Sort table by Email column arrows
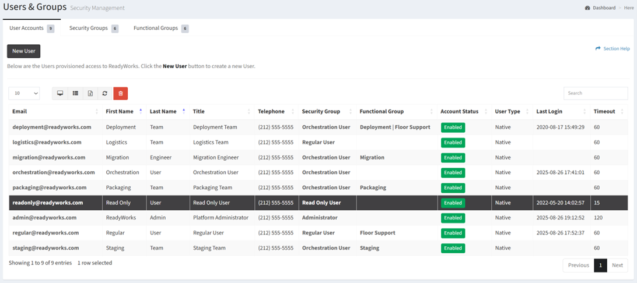637x283 pixels. (97, 111)
